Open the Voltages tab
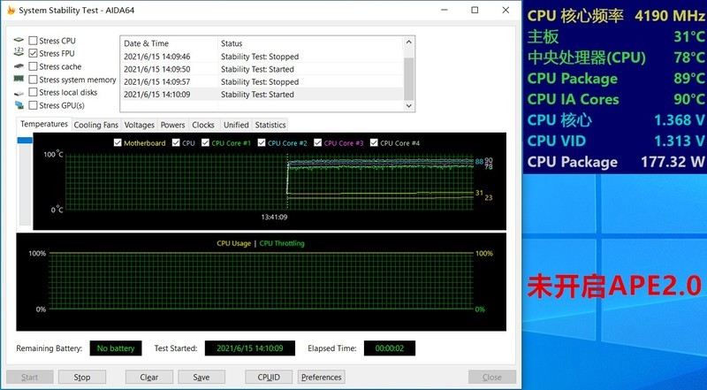The width and height of the screenshot is (707, 390). tap(140, 125)
